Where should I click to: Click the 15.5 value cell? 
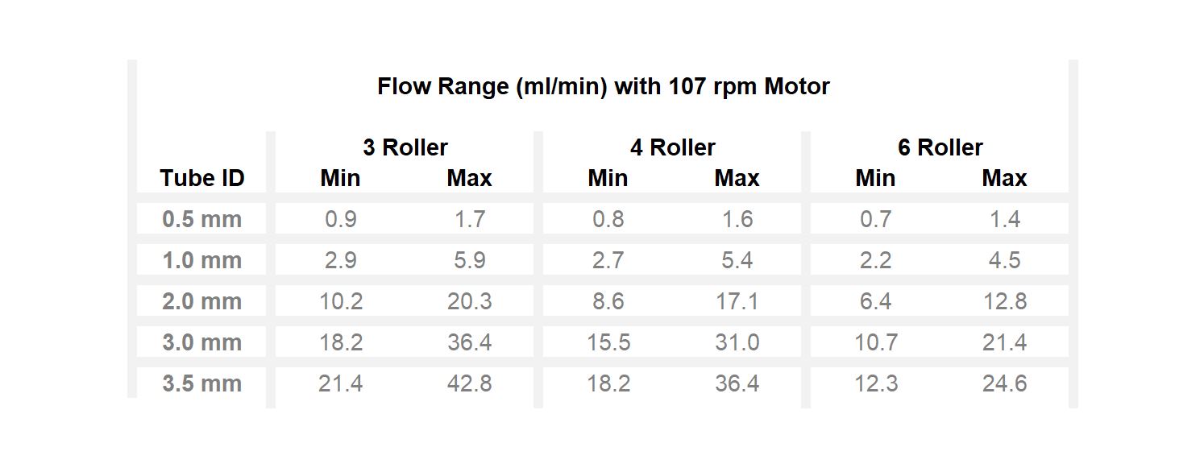click(608, 342)
